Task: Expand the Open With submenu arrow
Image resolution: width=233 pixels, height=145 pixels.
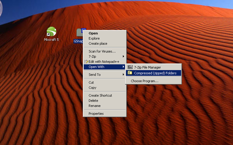Action: [123, 67]
